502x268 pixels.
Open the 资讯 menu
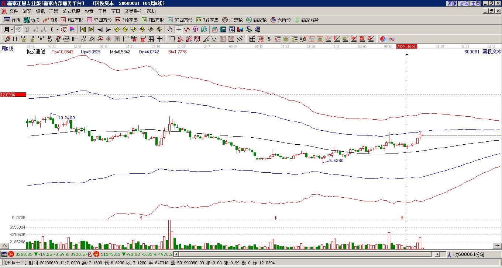pos(40,11)
